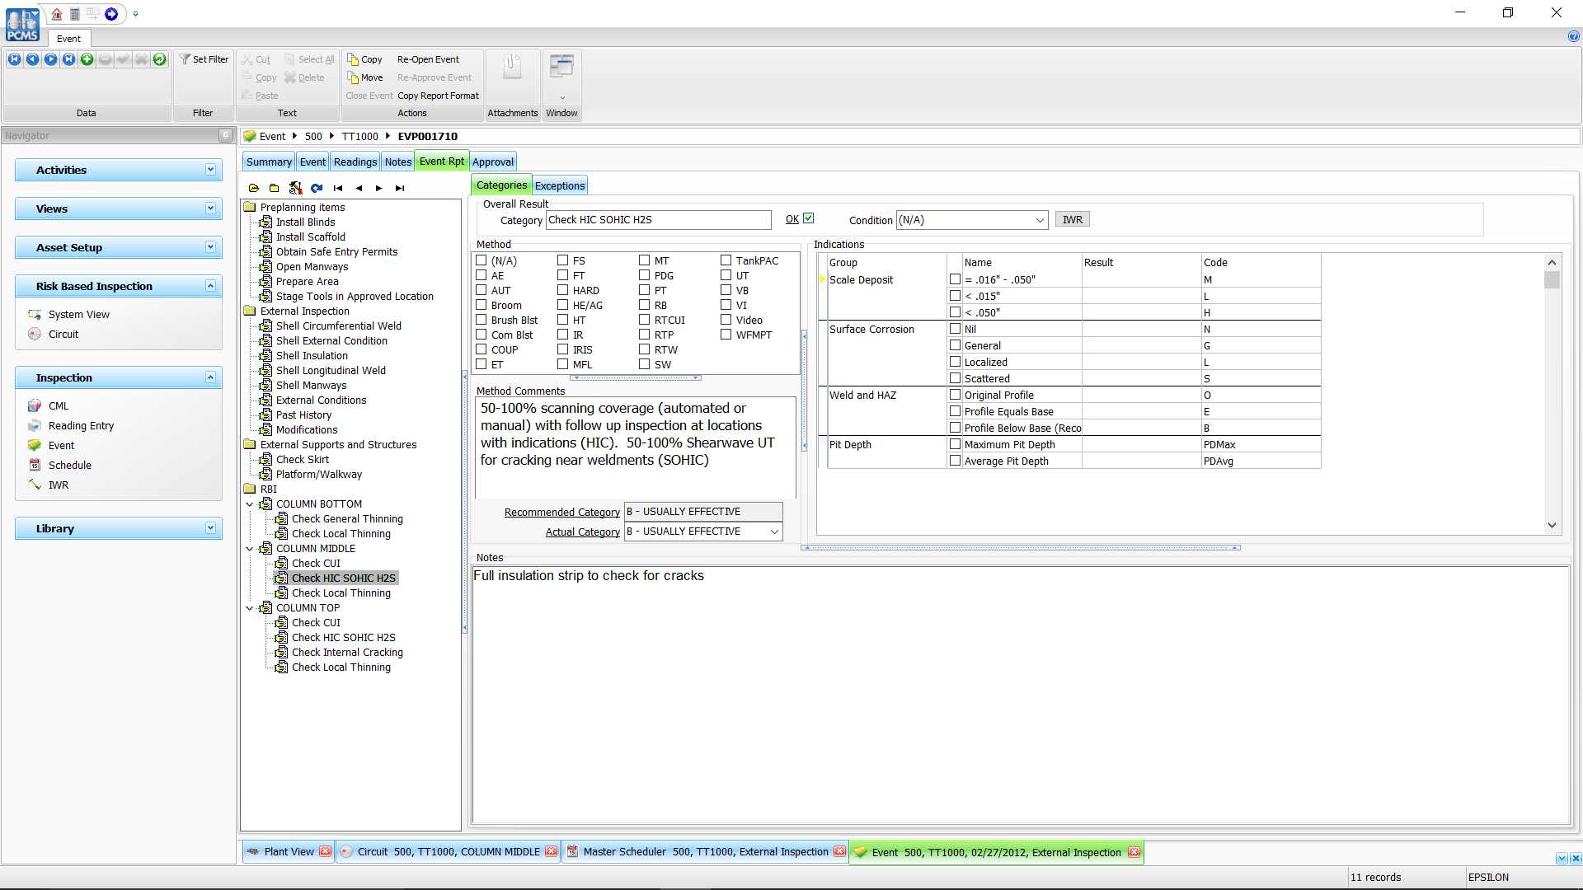
Task: Open the Actual Category dropdown
Action: pos(773,532)
